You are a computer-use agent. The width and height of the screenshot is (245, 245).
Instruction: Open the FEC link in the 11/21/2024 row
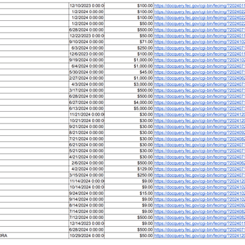tap(199, 114)
